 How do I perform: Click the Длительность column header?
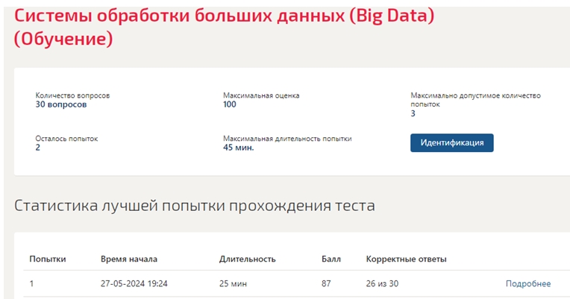[x=247, y=259]
